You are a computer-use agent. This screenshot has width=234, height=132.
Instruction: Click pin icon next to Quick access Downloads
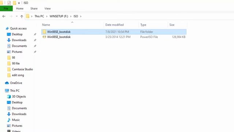point(35,40)
